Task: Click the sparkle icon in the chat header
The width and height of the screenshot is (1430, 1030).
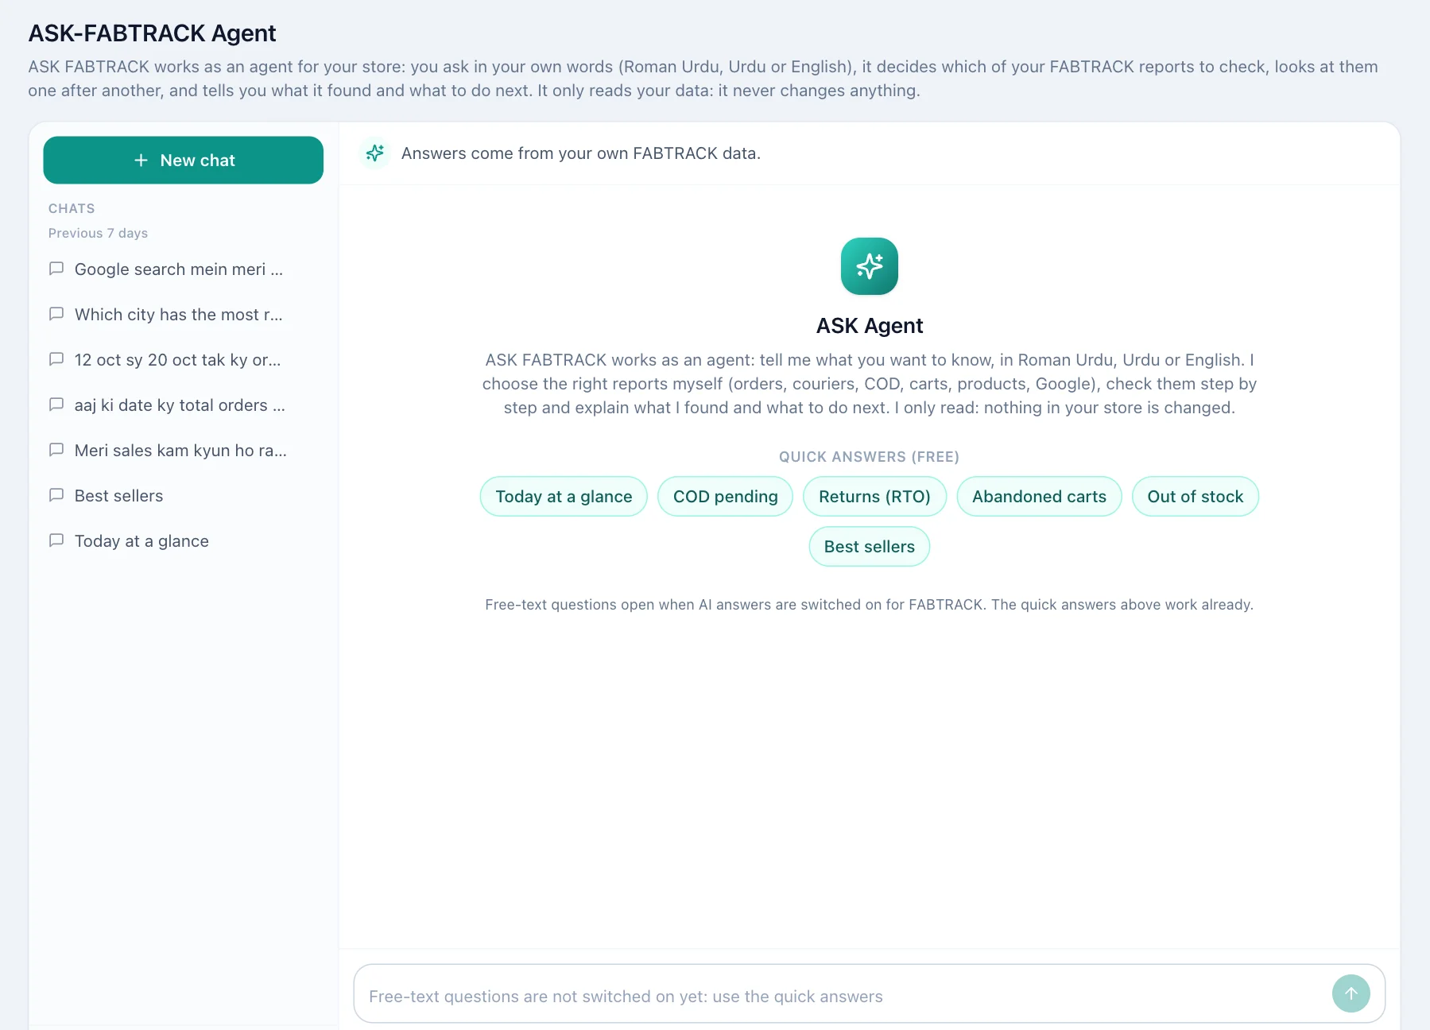Action: (375, 153)
